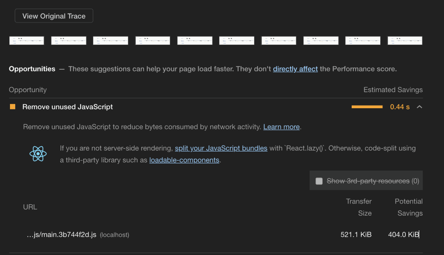The image size is (444, 255).
Task: Click the Transfer Size column header
Action: 359,207
